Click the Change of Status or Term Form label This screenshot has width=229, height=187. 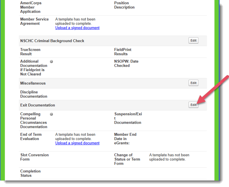point(127,159)
